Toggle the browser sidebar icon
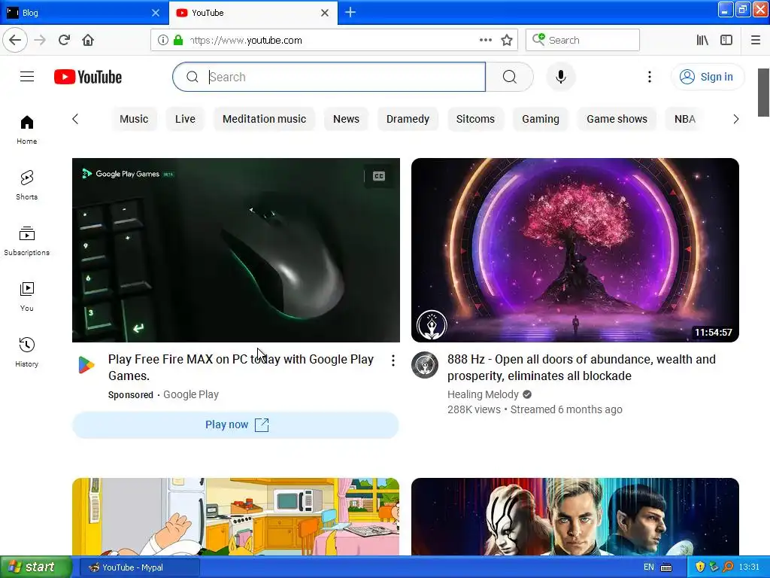The image size is (770, 578). point(726,41)
